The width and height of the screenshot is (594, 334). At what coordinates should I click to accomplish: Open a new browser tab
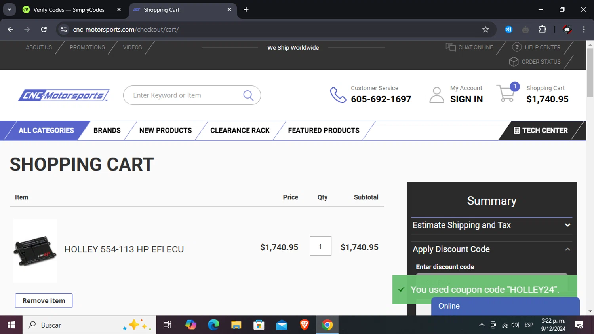(246, 9)
